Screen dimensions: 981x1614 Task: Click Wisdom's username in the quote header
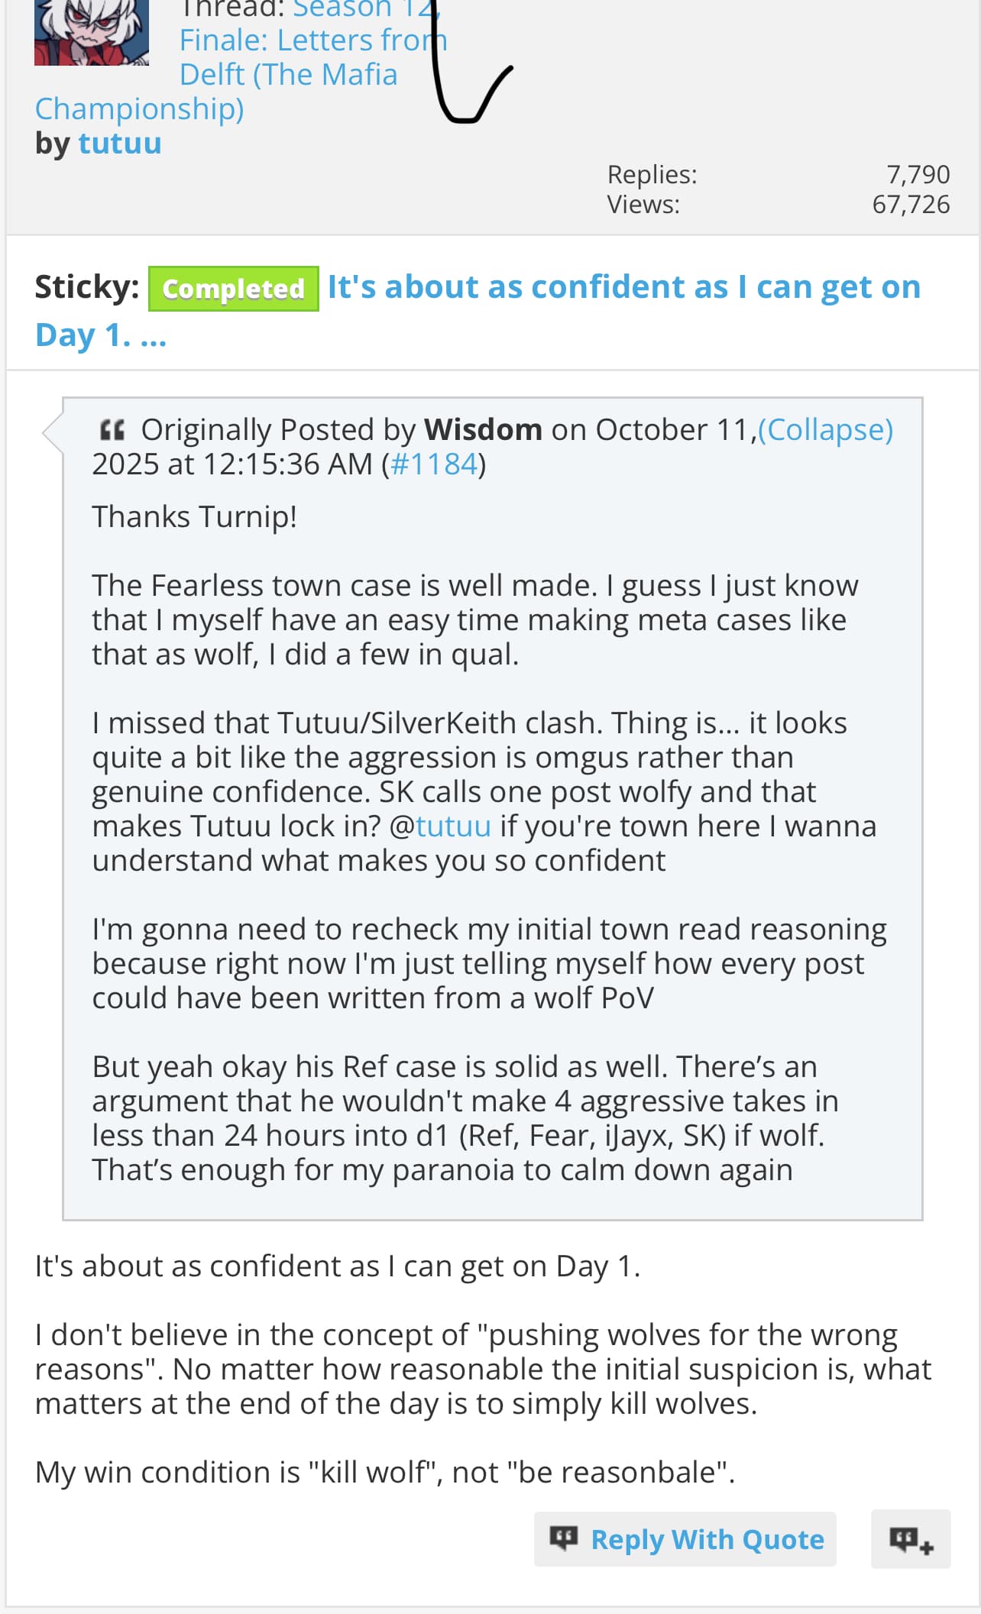tap(483, 430)
